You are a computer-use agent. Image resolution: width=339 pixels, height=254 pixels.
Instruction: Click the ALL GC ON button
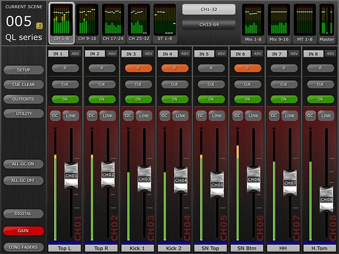(x=23, y=164)
